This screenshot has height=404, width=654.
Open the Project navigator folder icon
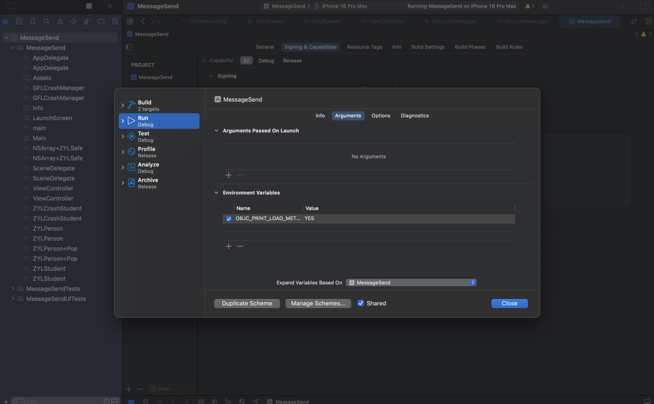6,21
